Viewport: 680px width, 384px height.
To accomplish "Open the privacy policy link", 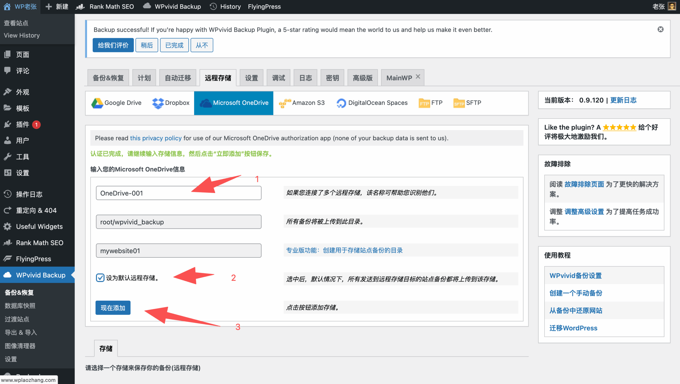I will tap(156, 138).
